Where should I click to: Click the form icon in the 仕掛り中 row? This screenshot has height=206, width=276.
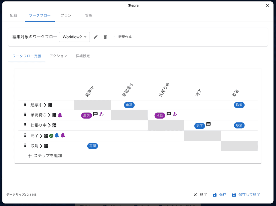[54, 125]
